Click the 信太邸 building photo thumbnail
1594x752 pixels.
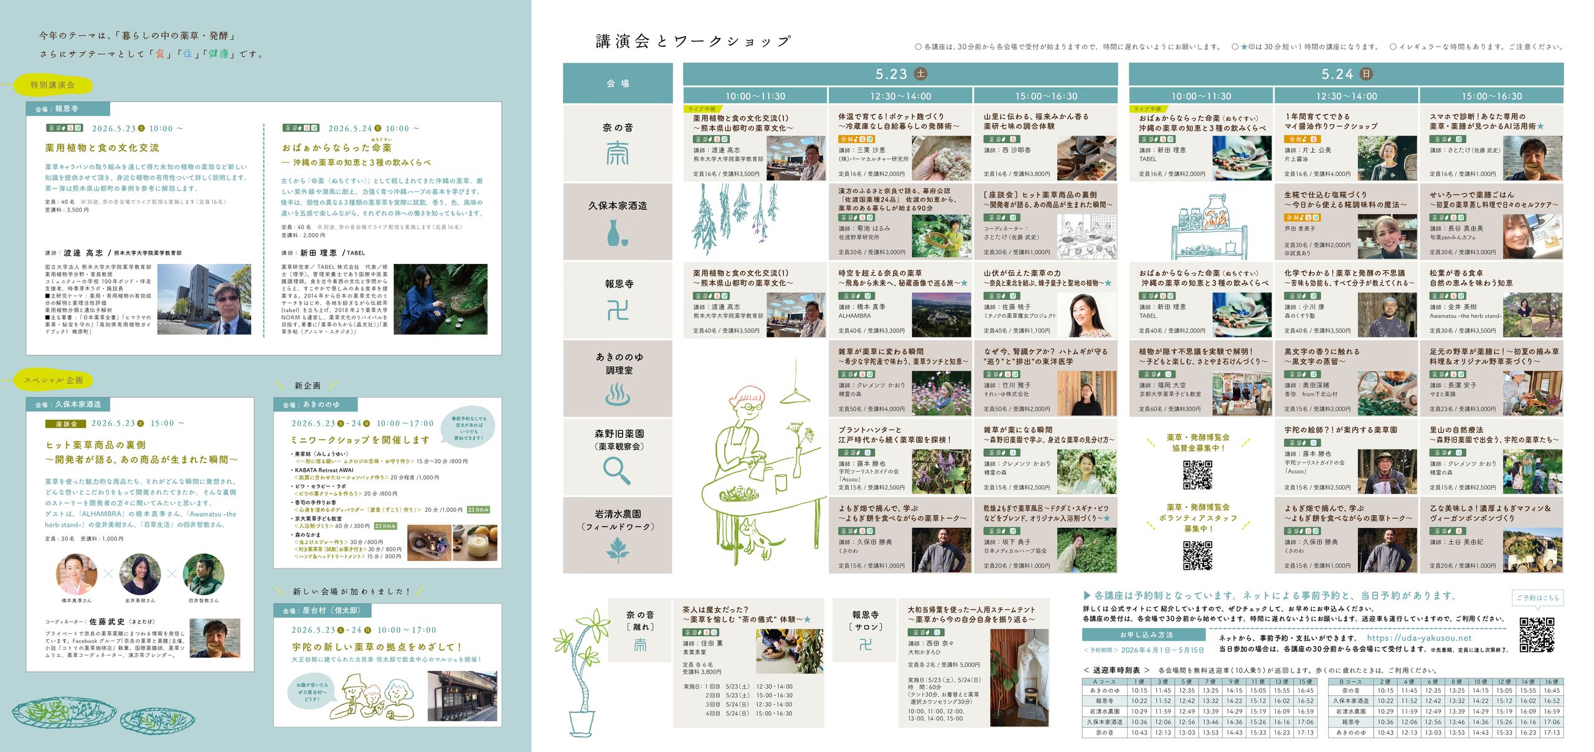tap(462, 696)
